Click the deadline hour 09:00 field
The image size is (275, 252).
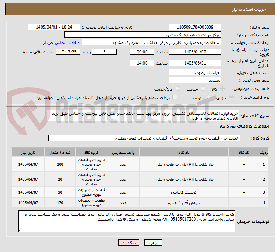pos(142,52)
